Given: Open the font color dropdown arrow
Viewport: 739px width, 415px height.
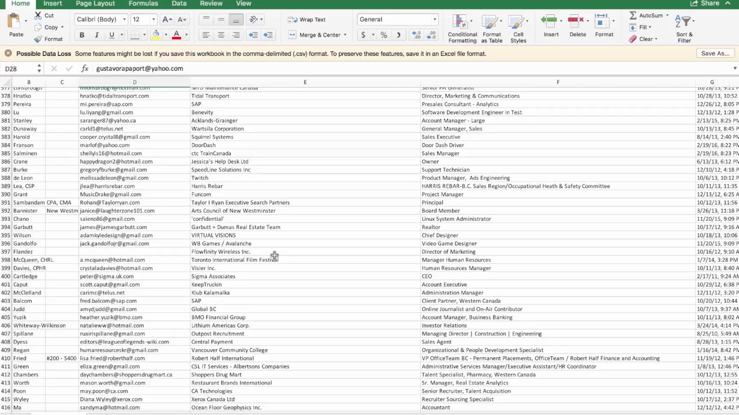Looking at the screenshot, I should [186, 35].
